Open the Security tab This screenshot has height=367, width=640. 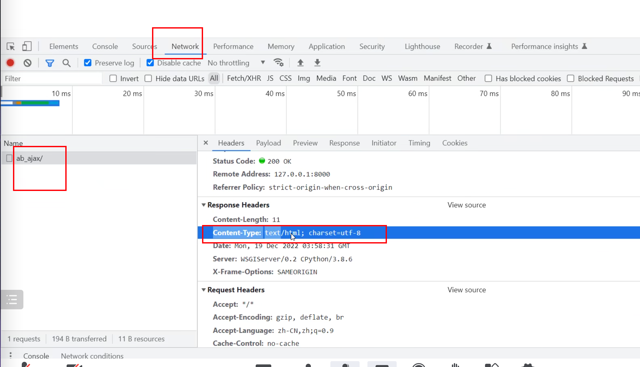(x=372, y=46)
